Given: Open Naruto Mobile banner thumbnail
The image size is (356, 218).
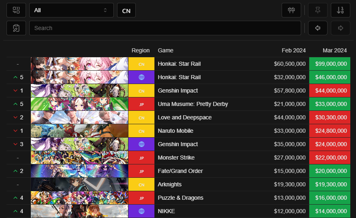Looking at the screenshot, I should click(80, 131).
